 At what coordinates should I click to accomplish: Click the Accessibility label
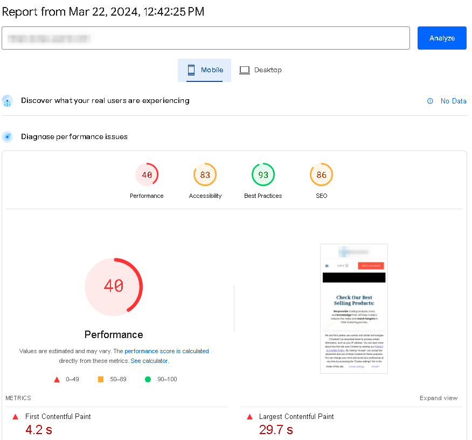[x=205, y=196]
